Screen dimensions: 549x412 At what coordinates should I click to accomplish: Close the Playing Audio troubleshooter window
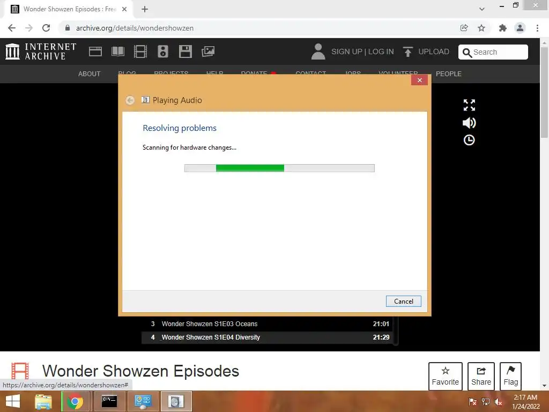point(419,80)
